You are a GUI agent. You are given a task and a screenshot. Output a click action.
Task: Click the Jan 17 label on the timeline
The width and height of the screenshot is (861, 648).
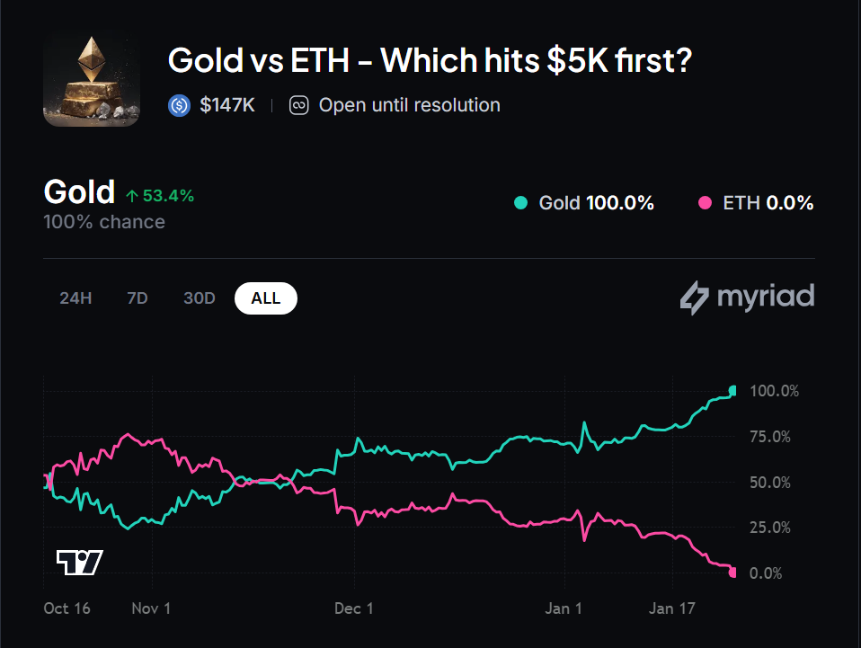click(671, 608)
